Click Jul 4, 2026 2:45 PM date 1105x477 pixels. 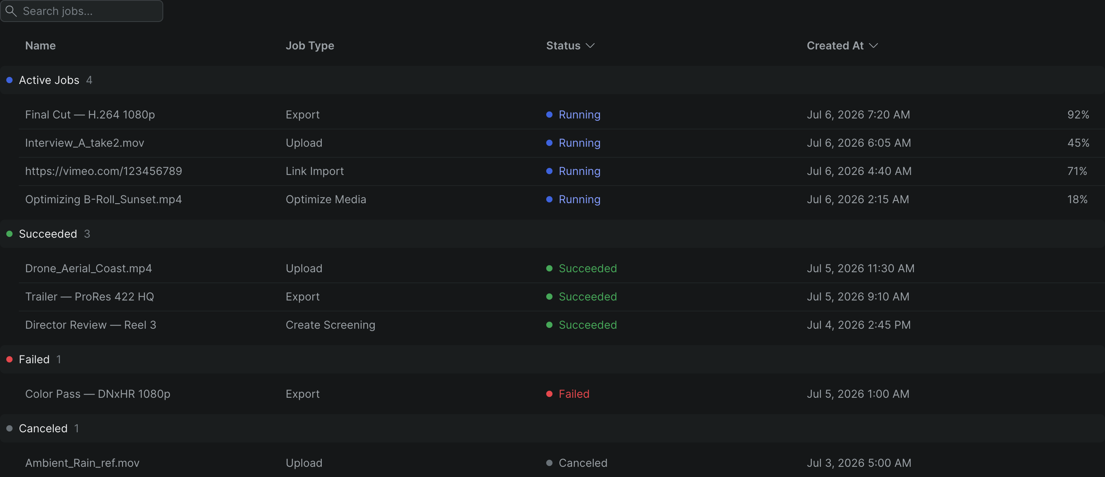point(858,325)
